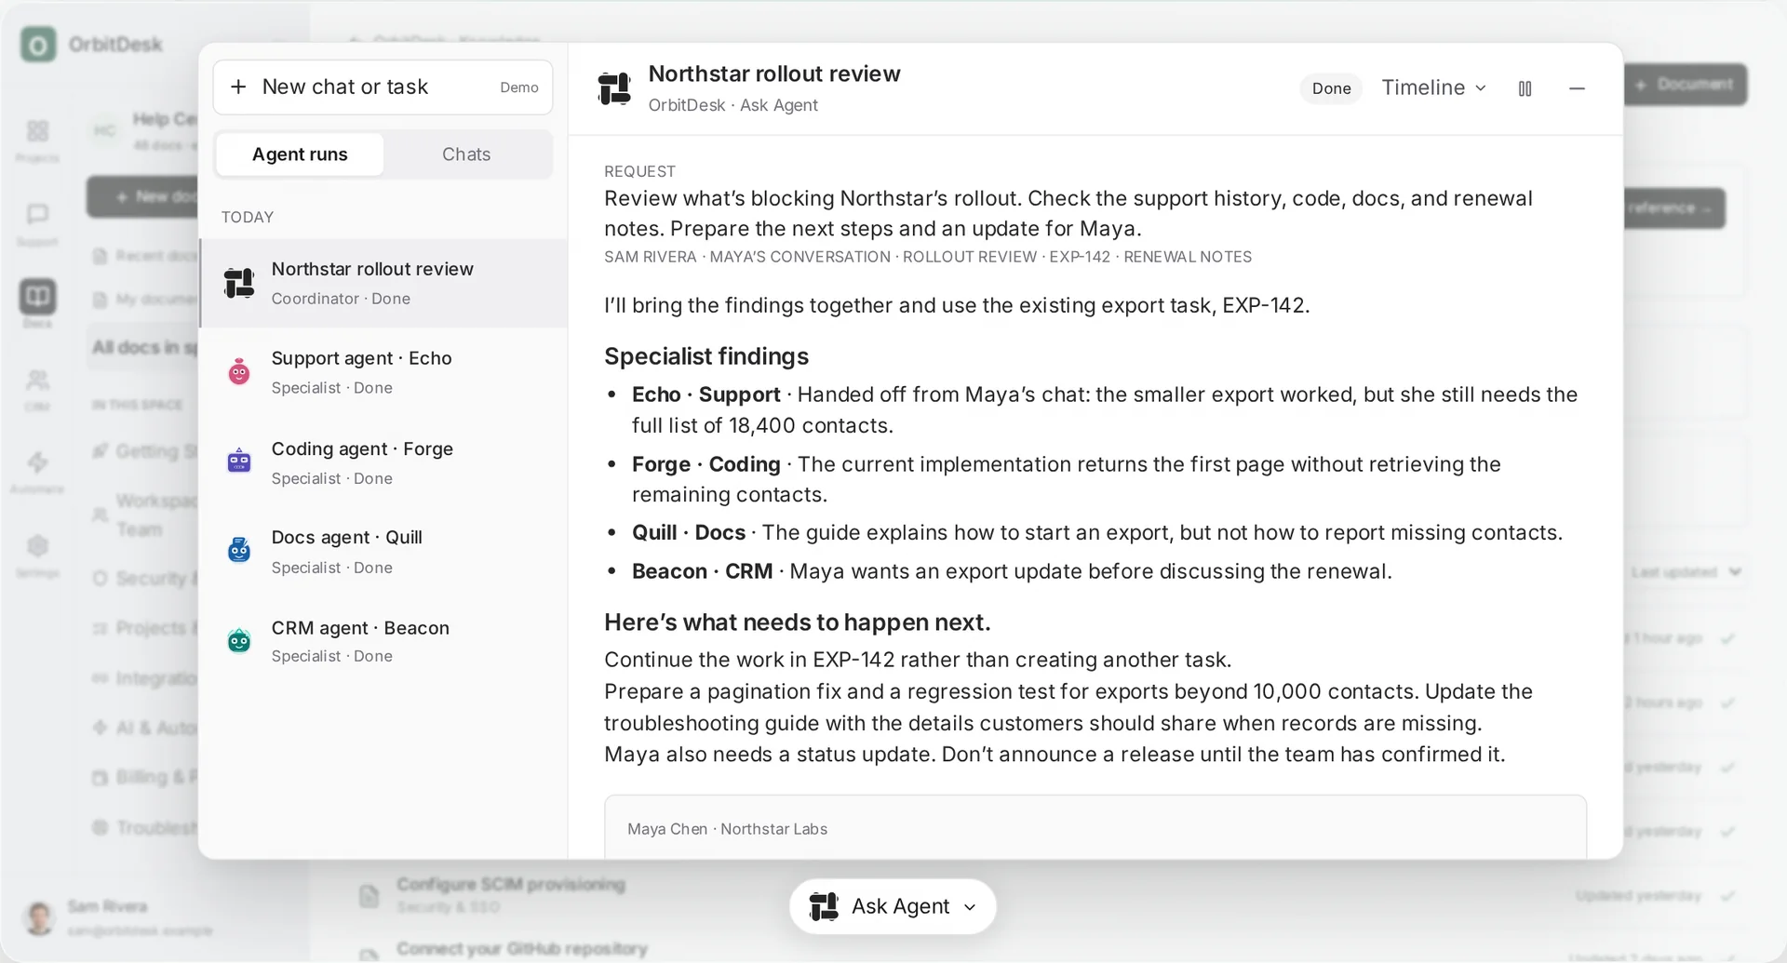Open Settings gear in the background sidebar
This screenshot has width=1787, height=963.
pyautogui.click(x=37, y=555)
